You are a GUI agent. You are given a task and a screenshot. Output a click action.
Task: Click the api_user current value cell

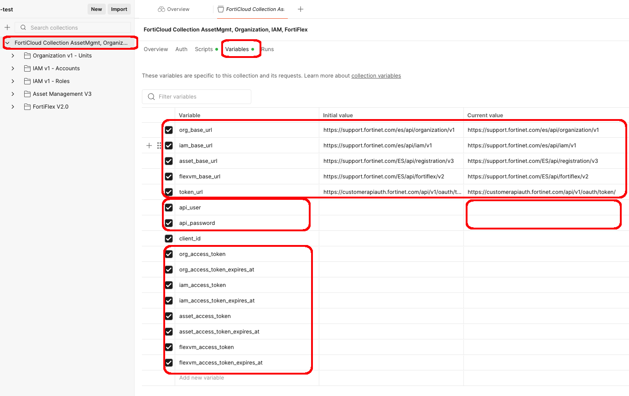coord(546,208)
